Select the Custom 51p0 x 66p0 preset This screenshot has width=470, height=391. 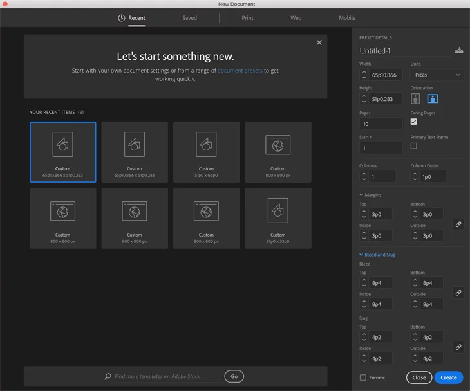pos(206,152)
